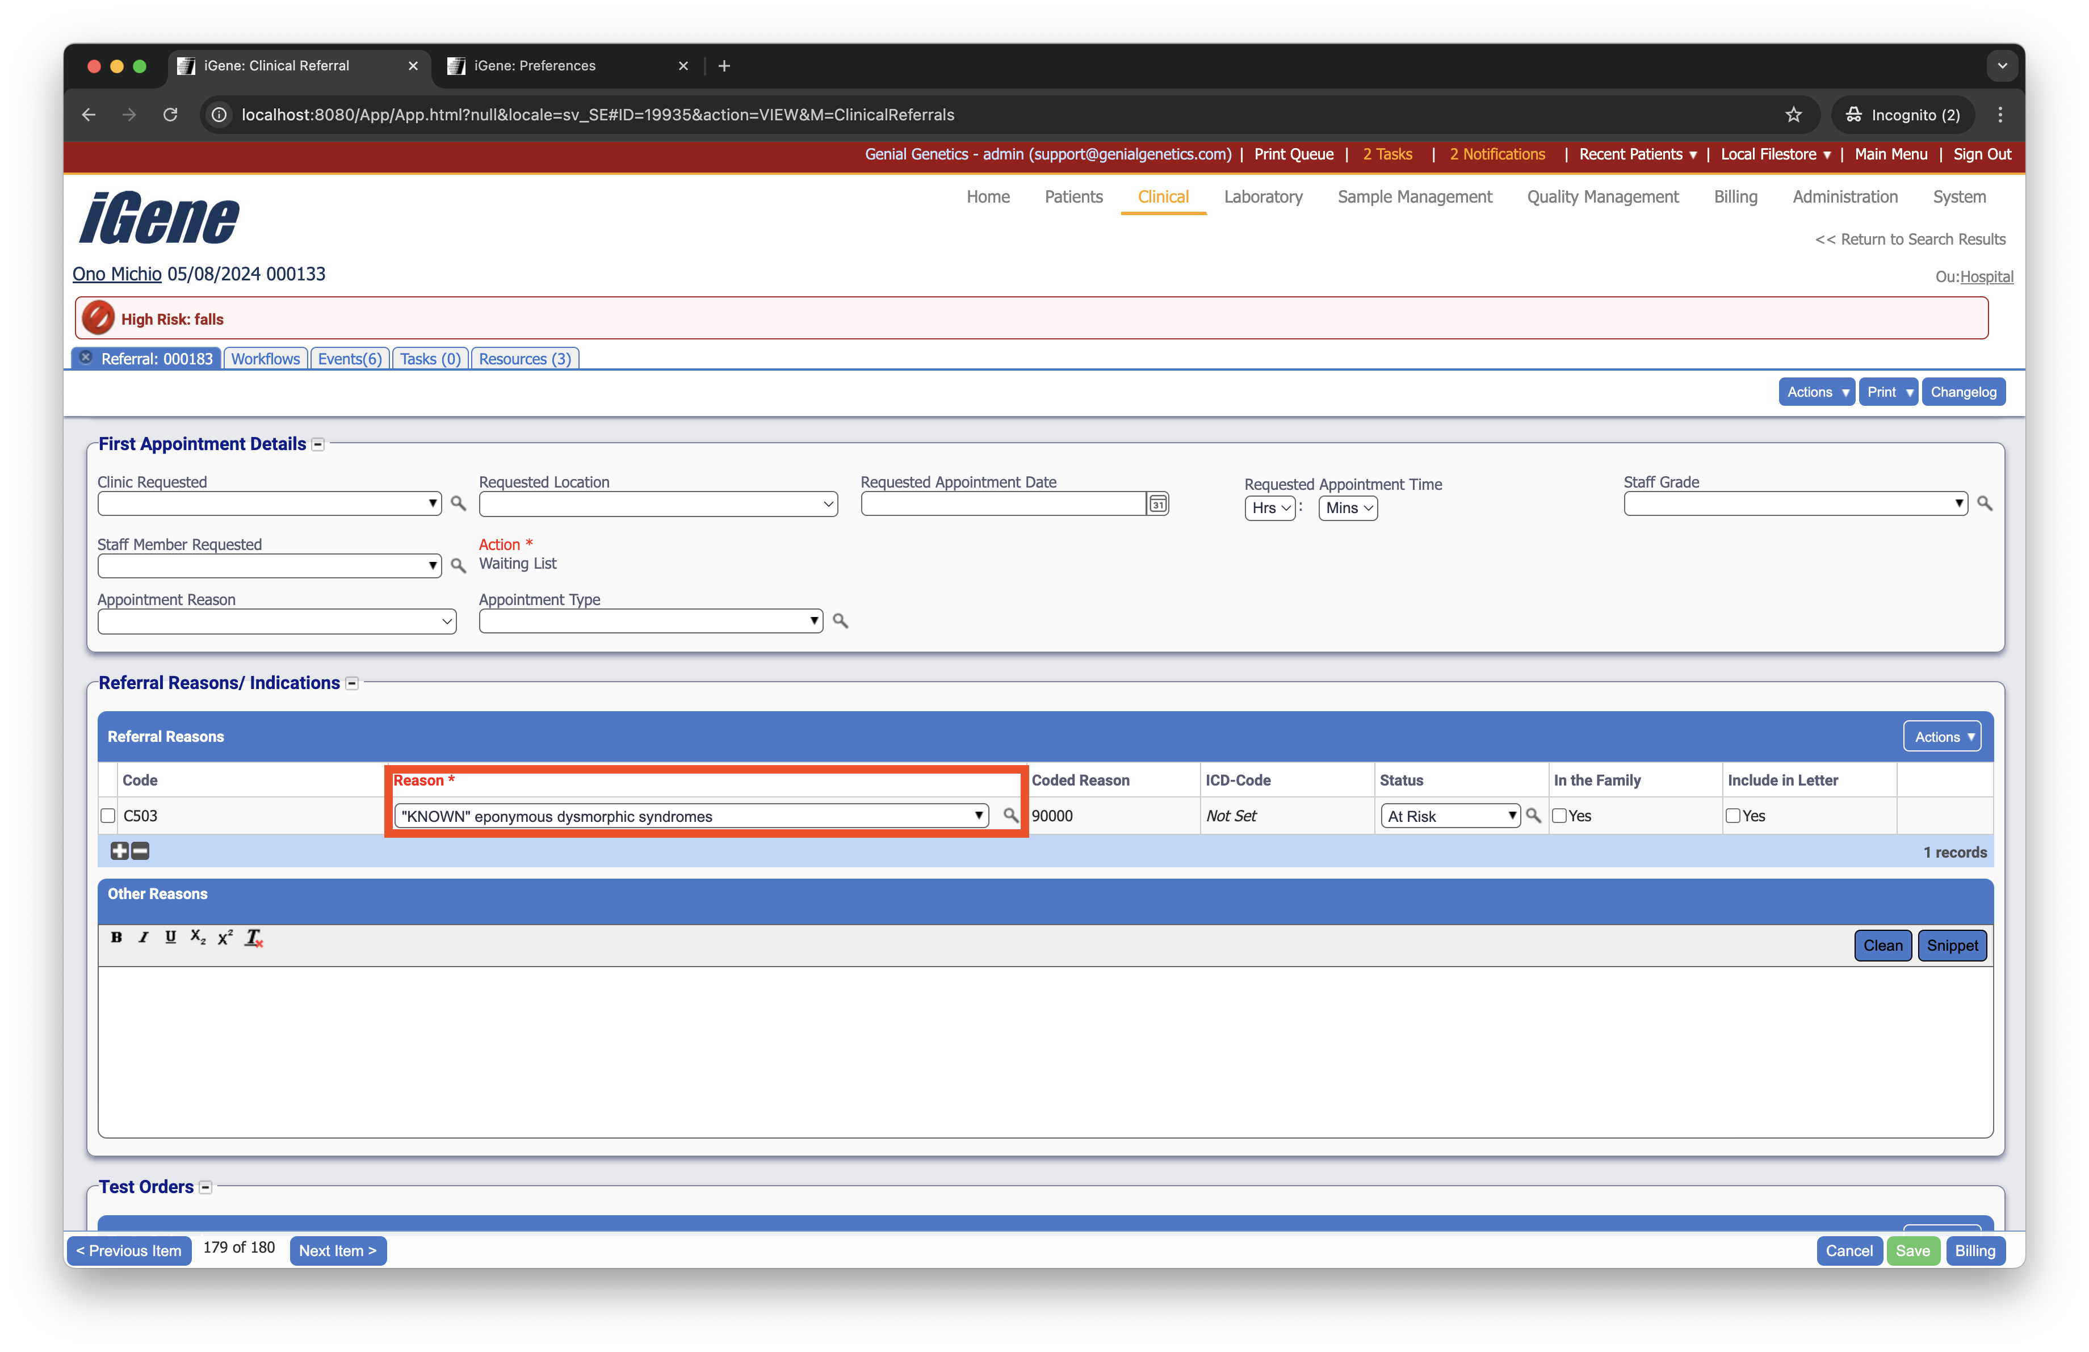Open the Laboratory menu

tap(1263, 196)
